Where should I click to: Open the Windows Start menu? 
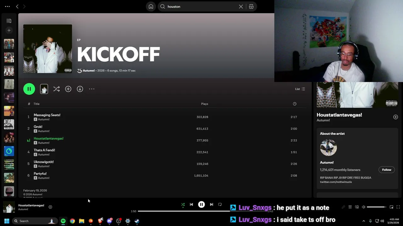click(7, 221)
